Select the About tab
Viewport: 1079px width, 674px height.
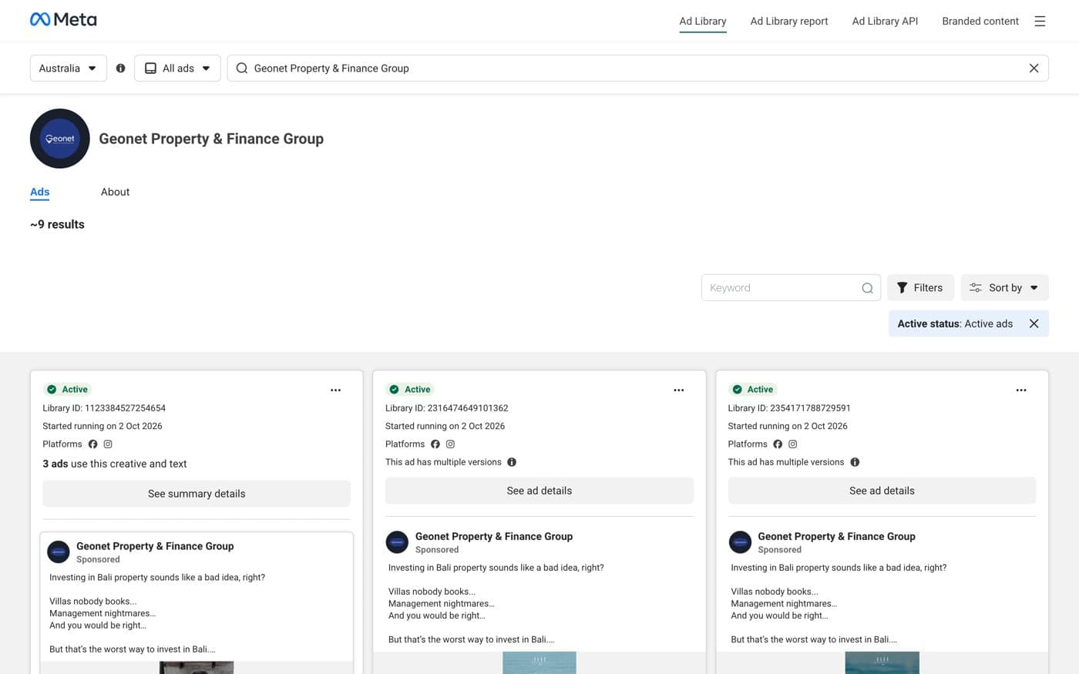(115, 192)
